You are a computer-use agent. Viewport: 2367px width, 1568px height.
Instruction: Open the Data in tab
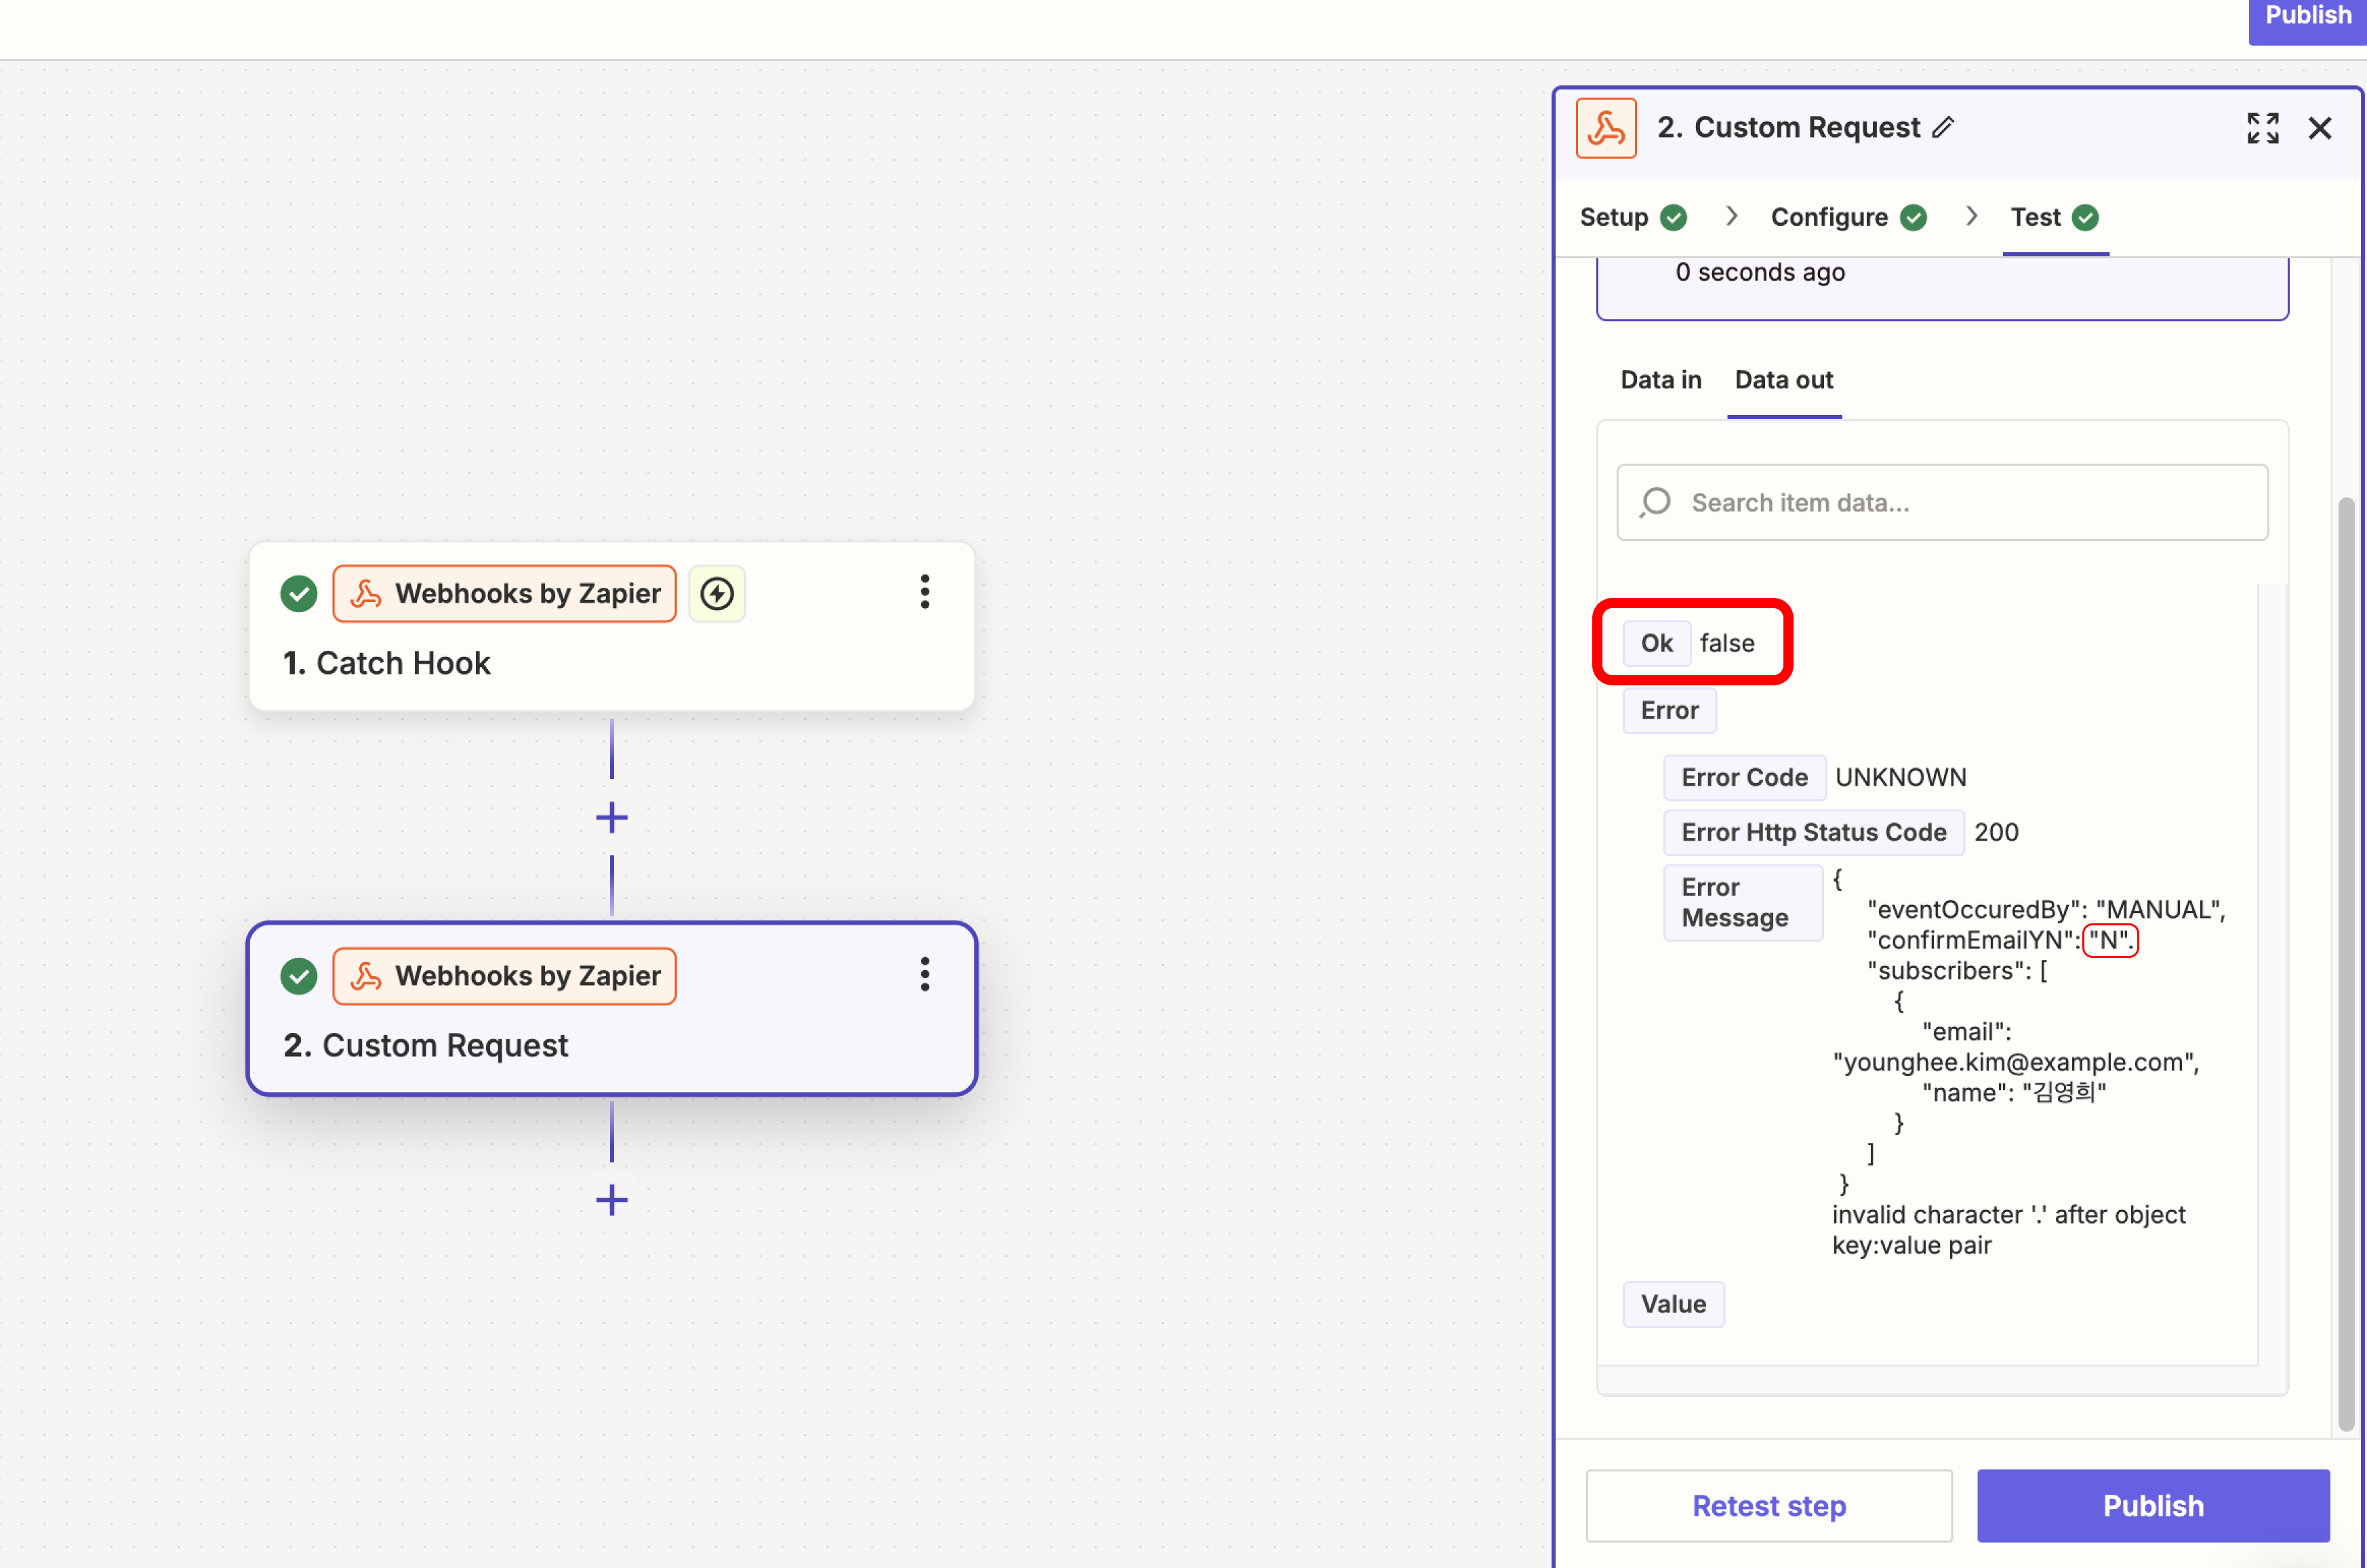point(1660,380)
